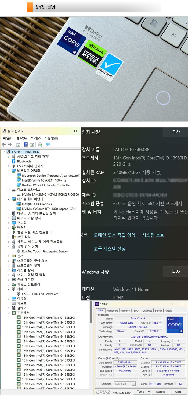The height and width of the screenshot is (396, 188).
Task: Click the blue Help question-mark toolbar icon
Action: tap(26, 144)
